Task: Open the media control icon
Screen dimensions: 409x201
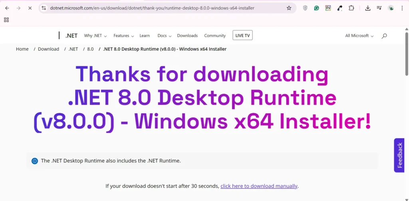Action: (379, 8)
